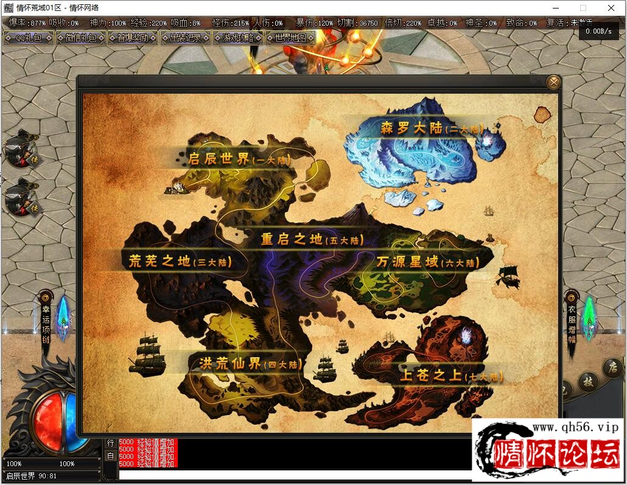The height and width of the screenshot is (485, 627).
Task: Close the world map panel
Action: 553,83
